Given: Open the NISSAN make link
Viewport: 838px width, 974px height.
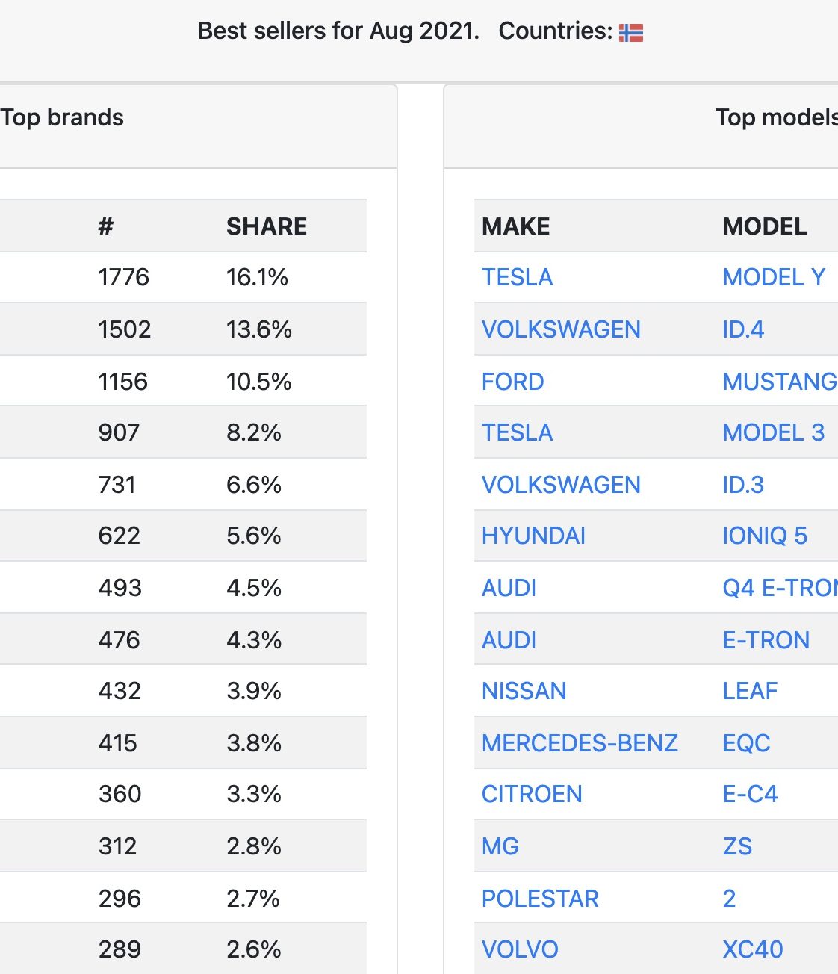Looking at the screenshot, I should (524, 691).
